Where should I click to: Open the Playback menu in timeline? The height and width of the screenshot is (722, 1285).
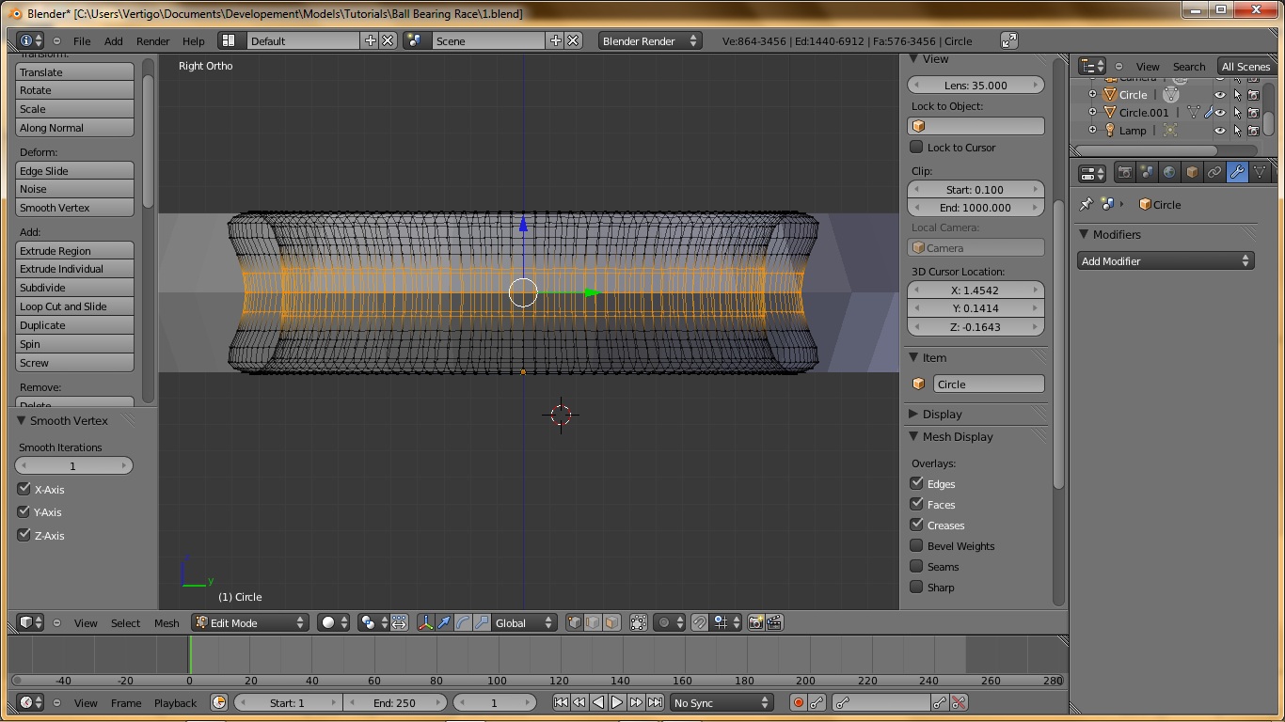tap(175, 703)
